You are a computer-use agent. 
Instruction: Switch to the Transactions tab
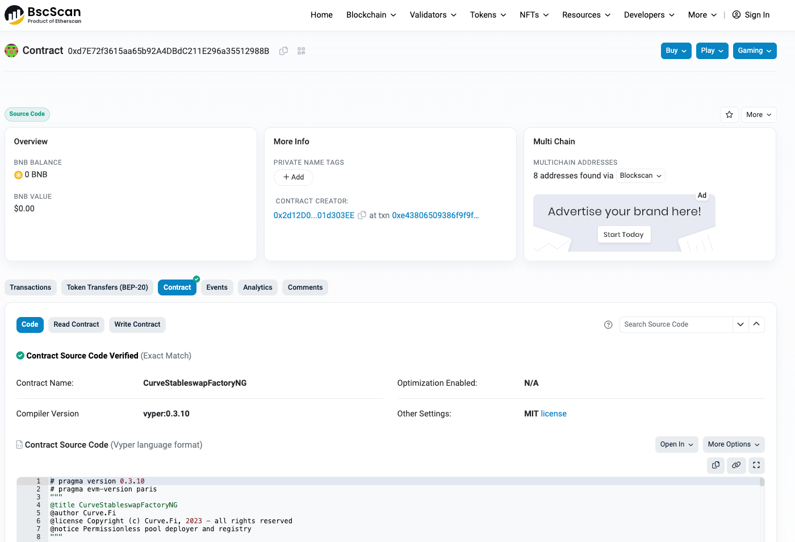coord(31,287)
